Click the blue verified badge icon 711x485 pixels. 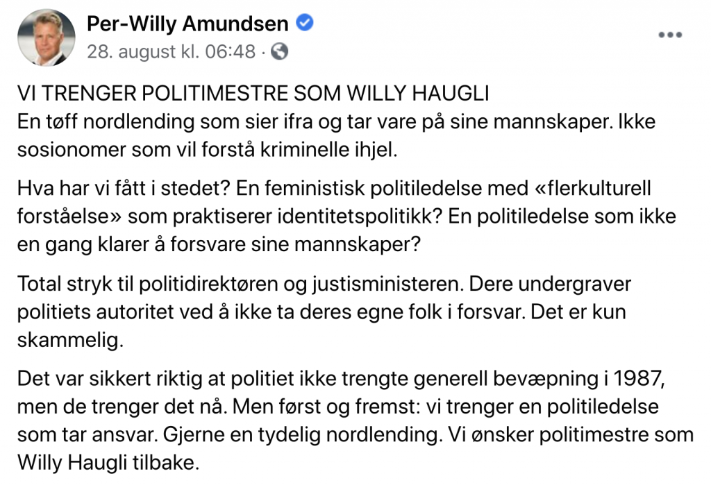(304, 24)
